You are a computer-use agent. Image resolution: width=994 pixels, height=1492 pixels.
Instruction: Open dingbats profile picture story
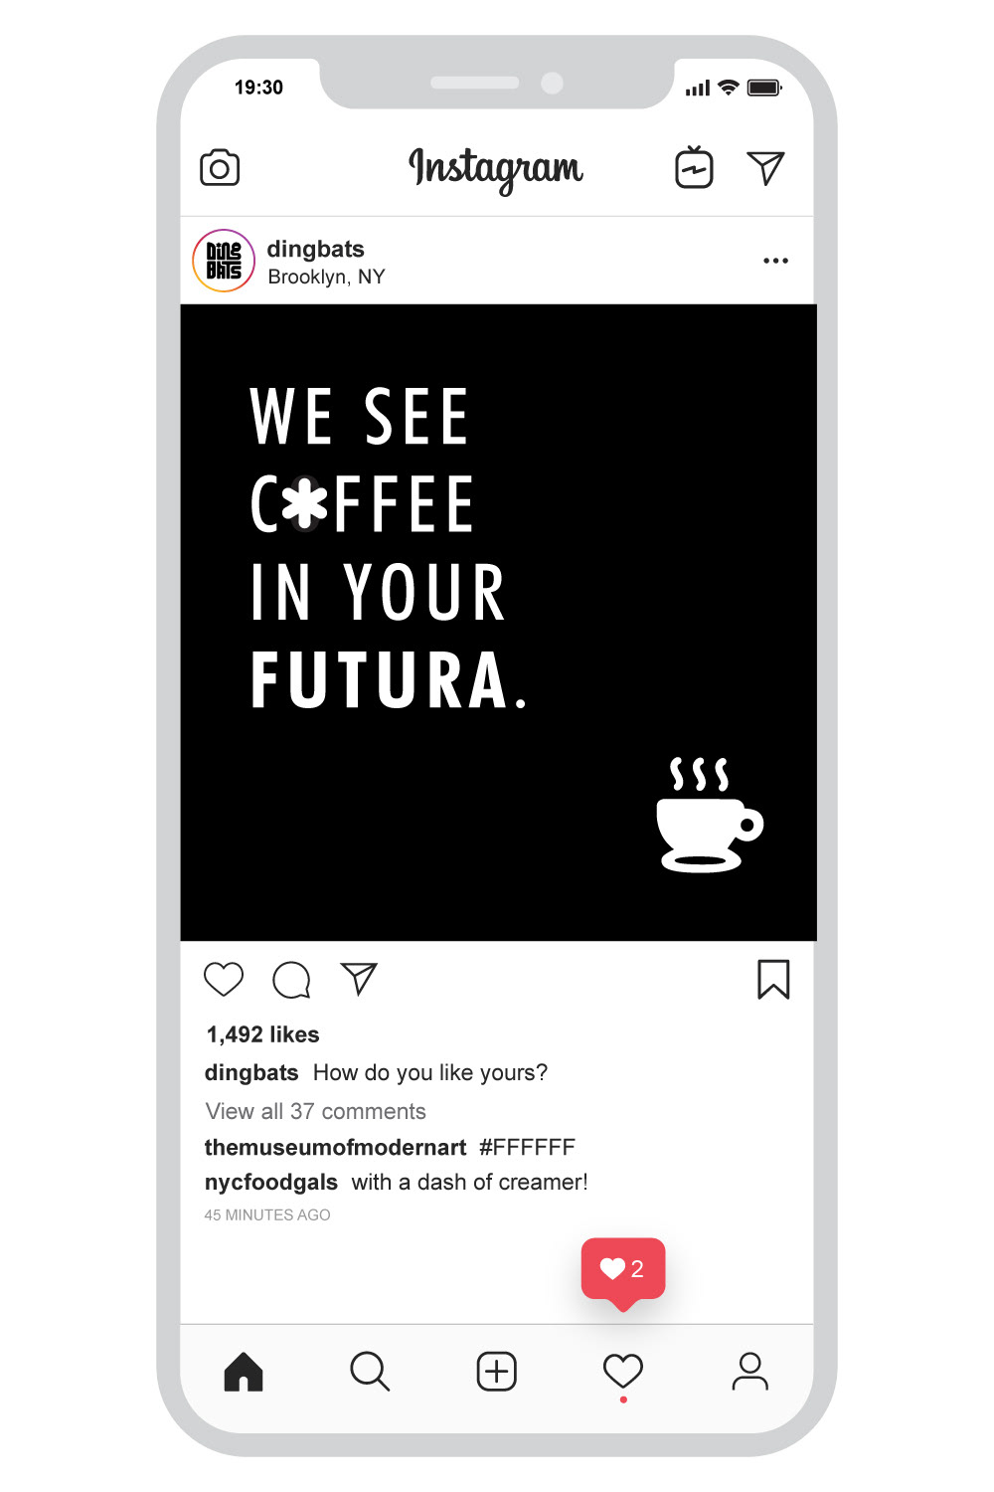tap(224, 261)
